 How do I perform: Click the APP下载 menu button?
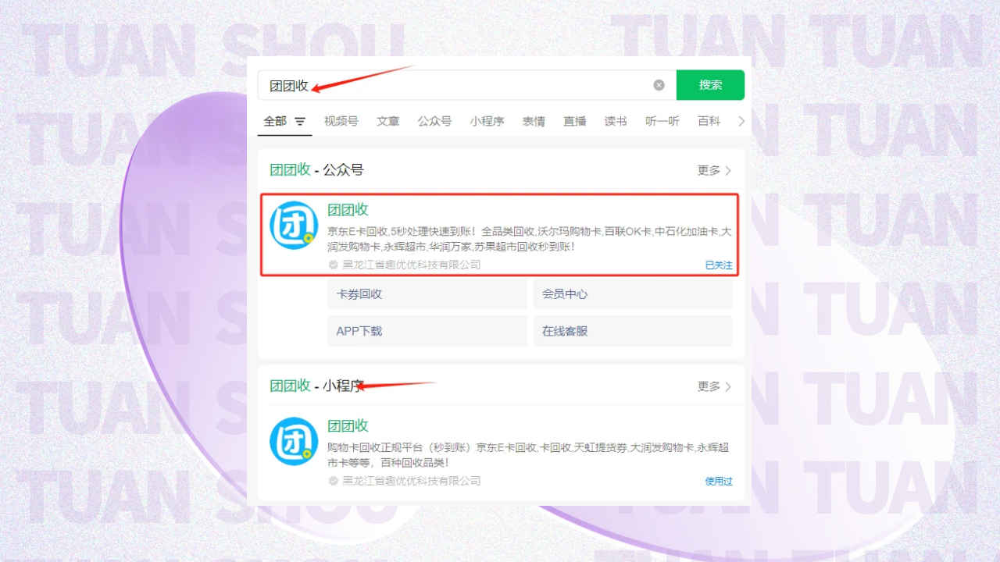(x=427, y=331)
